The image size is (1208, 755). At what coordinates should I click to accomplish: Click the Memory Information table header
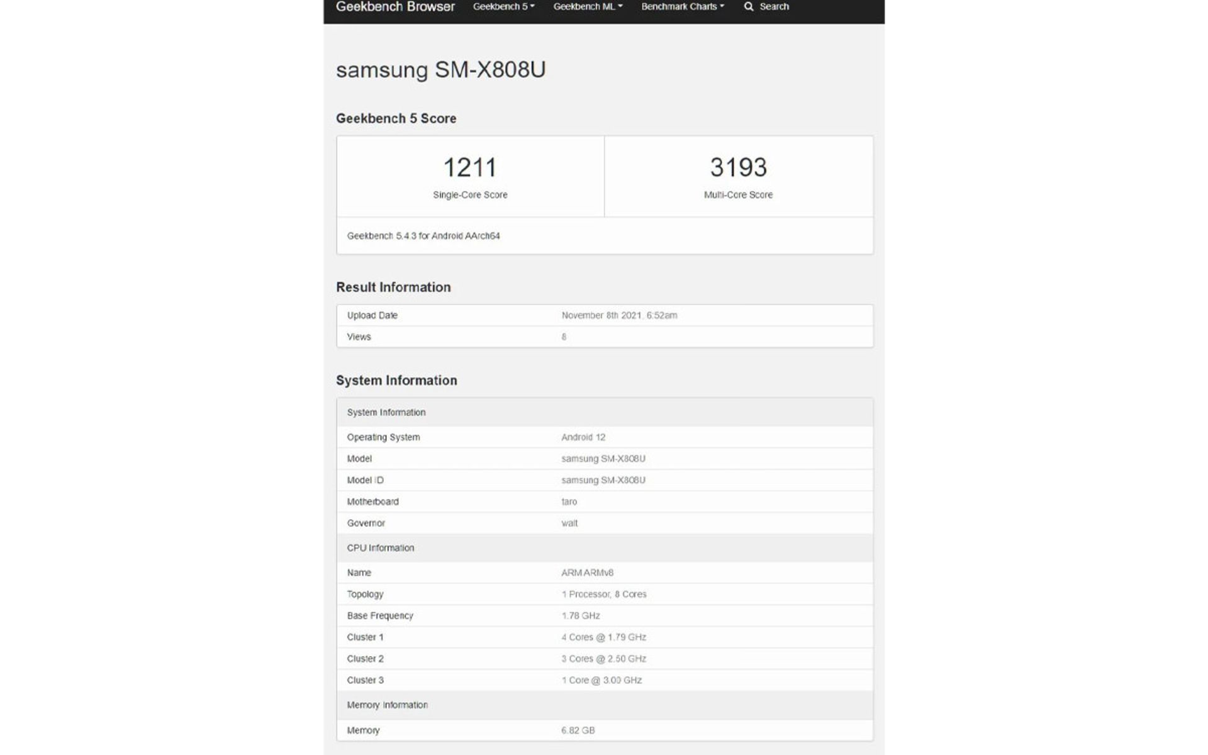click(x=605, y=705)
